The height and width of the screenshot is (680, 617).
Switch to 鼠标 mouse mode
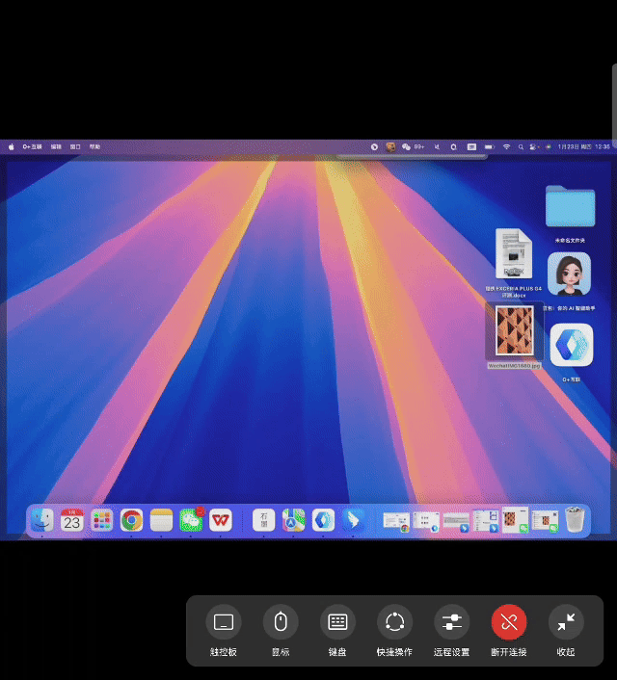coord(281,622)
